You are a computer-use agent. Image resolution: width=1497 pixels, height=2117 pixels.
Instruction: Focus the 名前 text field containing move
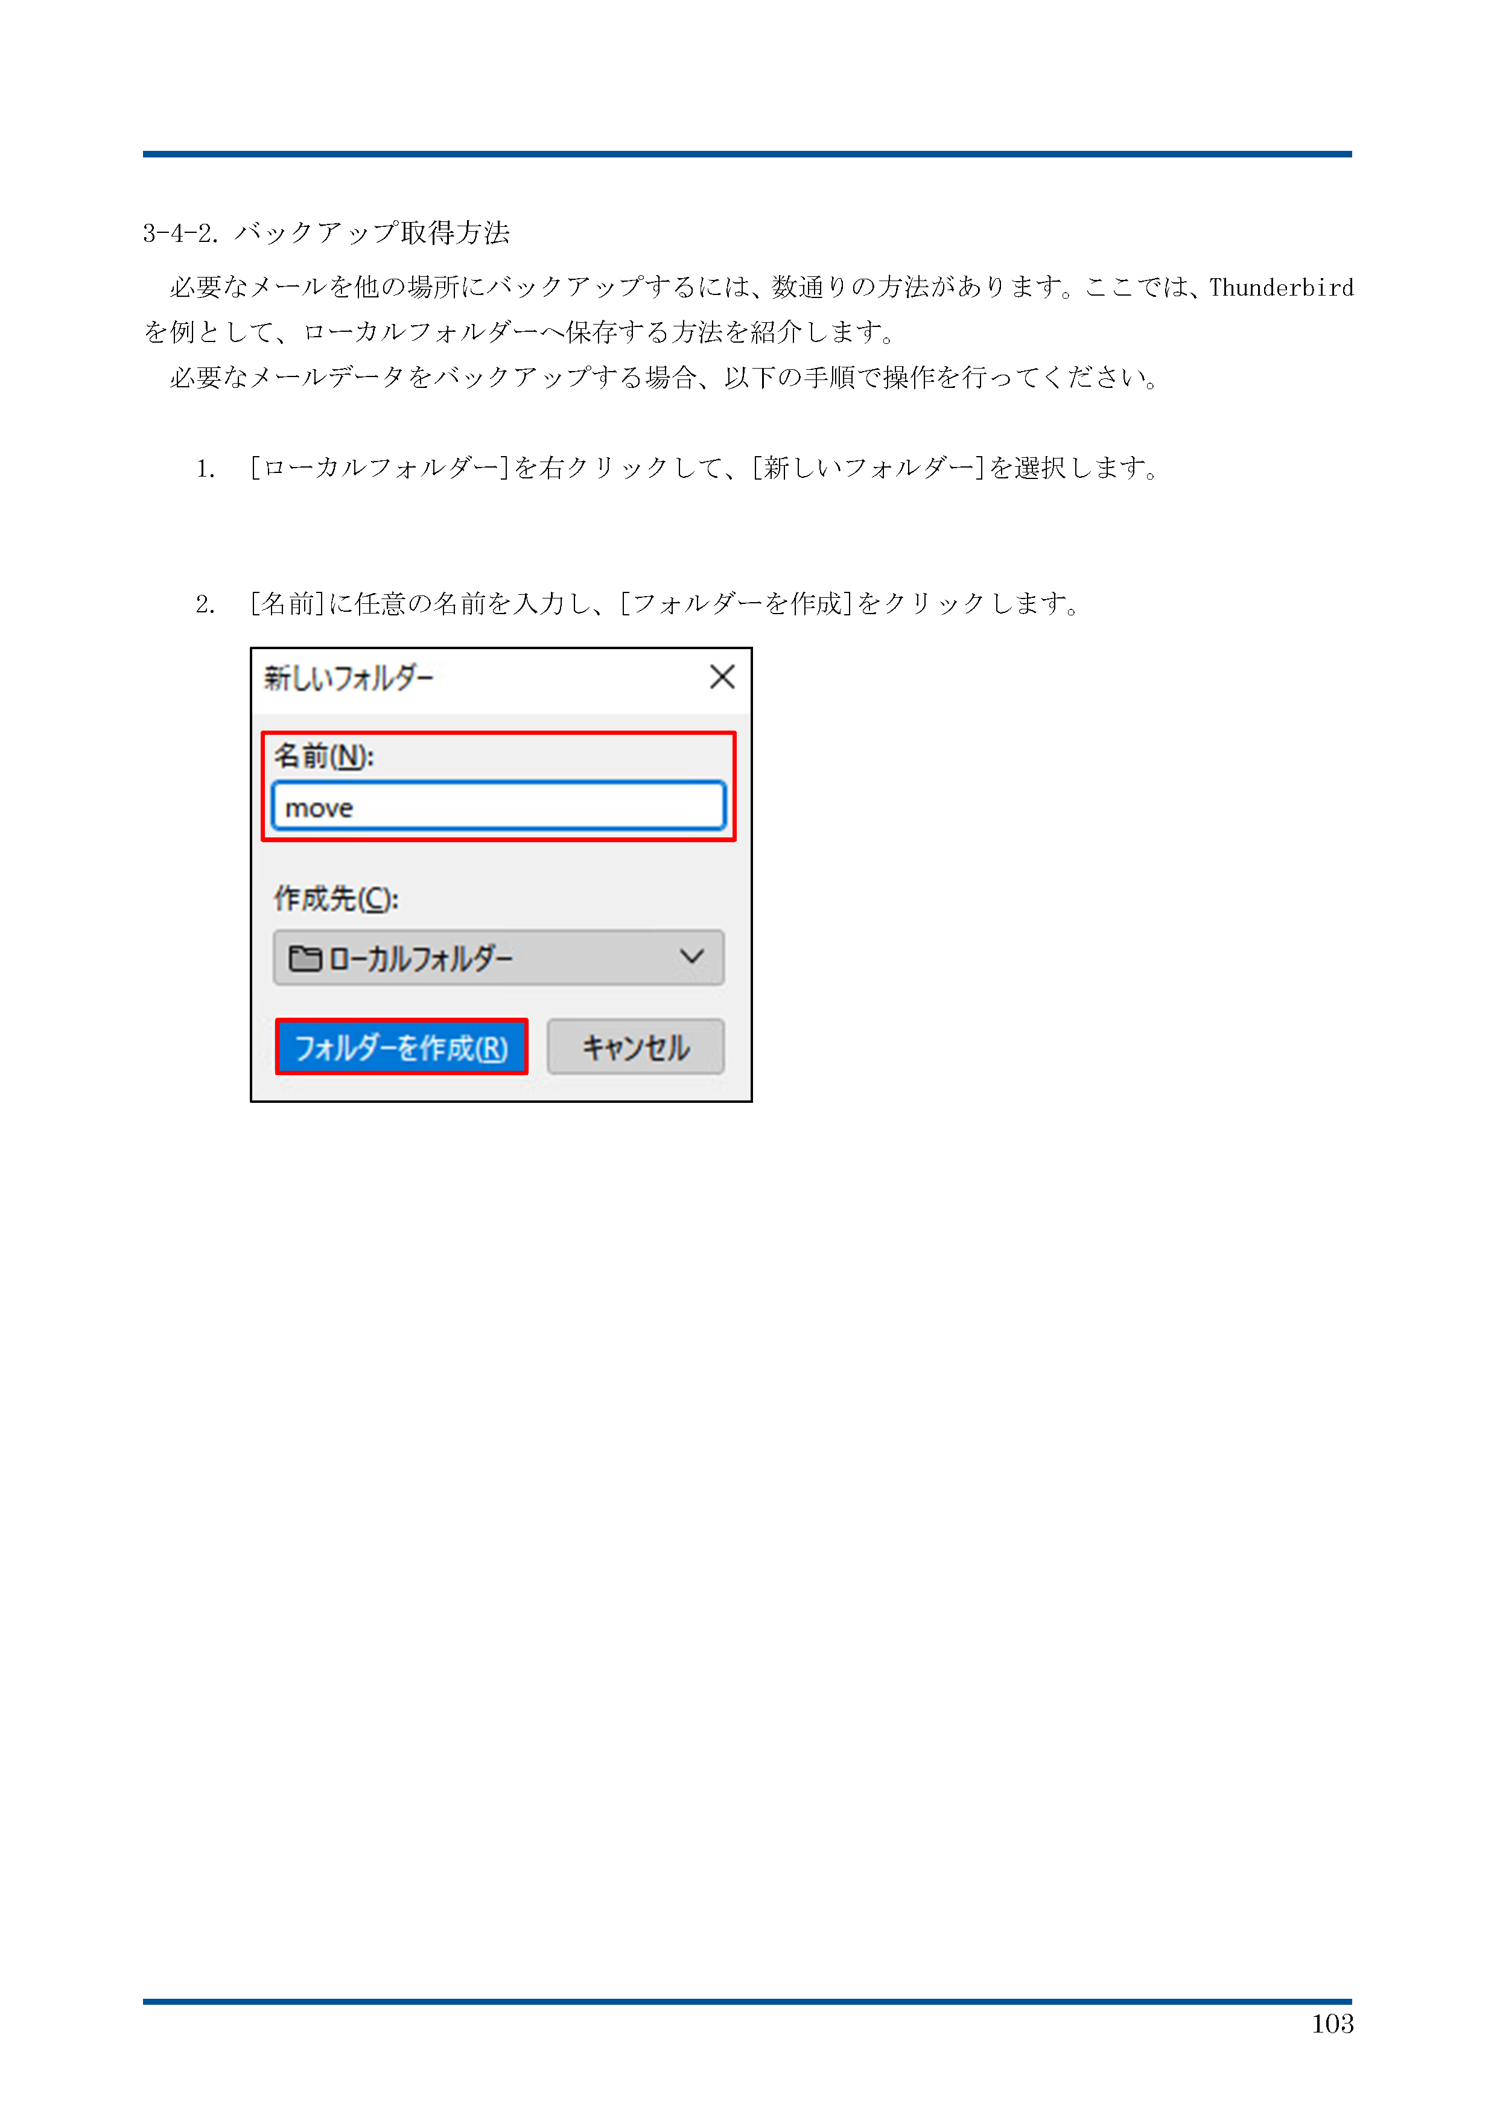[x=498, y=807]
